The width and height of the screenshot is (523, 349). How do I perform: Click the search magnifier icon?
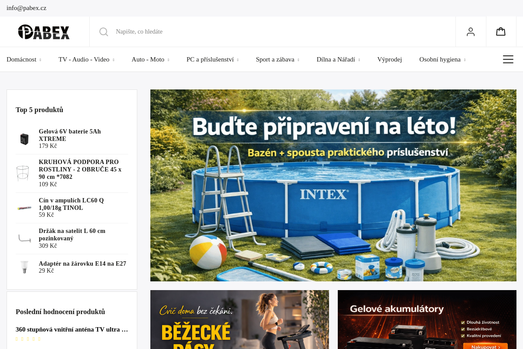pyautogui.click(x=104, y=32)
